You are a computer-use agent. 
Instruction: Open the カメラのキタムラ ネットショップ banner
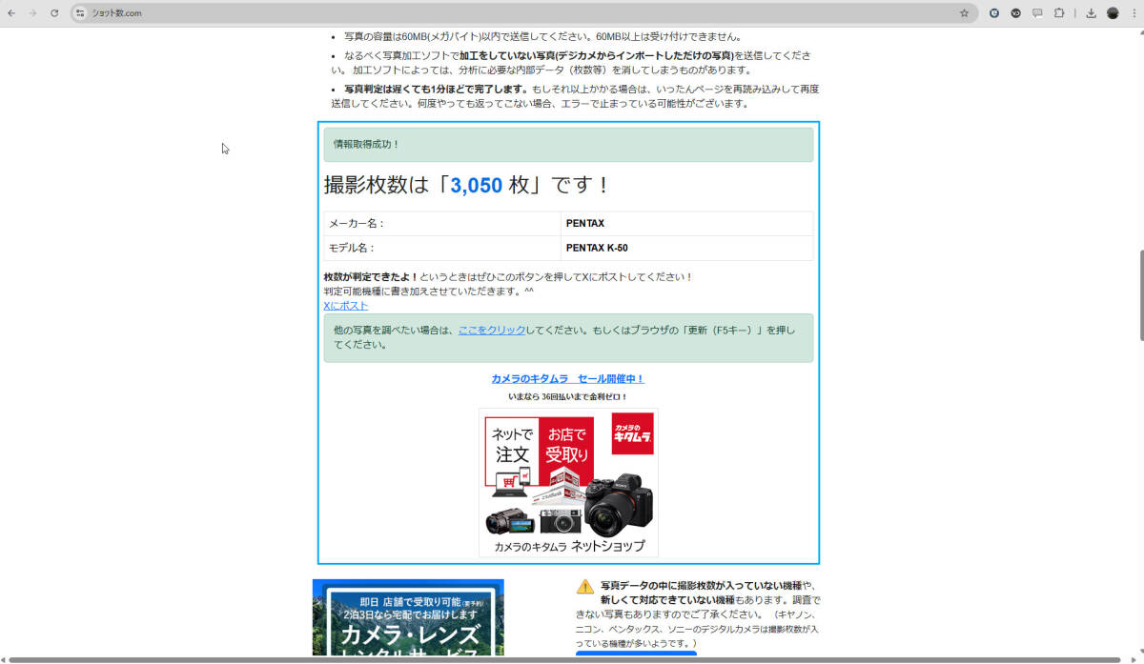[x=568, y=482]
